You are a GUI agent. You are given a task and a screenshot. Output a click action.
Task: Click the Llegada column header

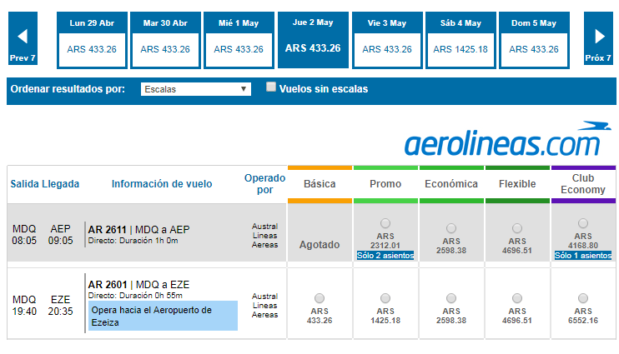(61, 184)
